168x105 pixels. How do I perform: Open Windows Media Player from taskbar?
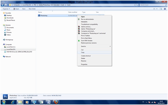click(x=27, y=102)
